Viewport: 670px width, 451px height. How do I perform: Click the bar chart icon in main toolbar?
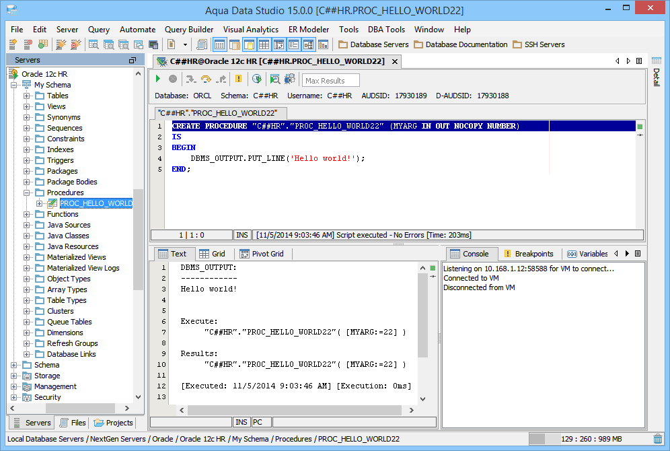(x=324, y=44)
